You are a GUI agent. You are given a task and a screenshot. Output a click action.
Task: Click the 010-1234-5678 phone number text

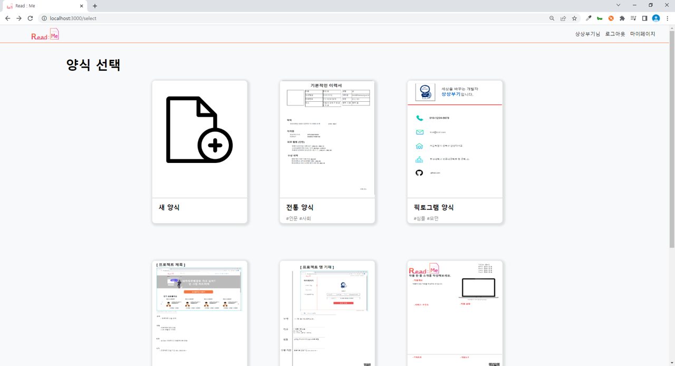coord(439,118)
